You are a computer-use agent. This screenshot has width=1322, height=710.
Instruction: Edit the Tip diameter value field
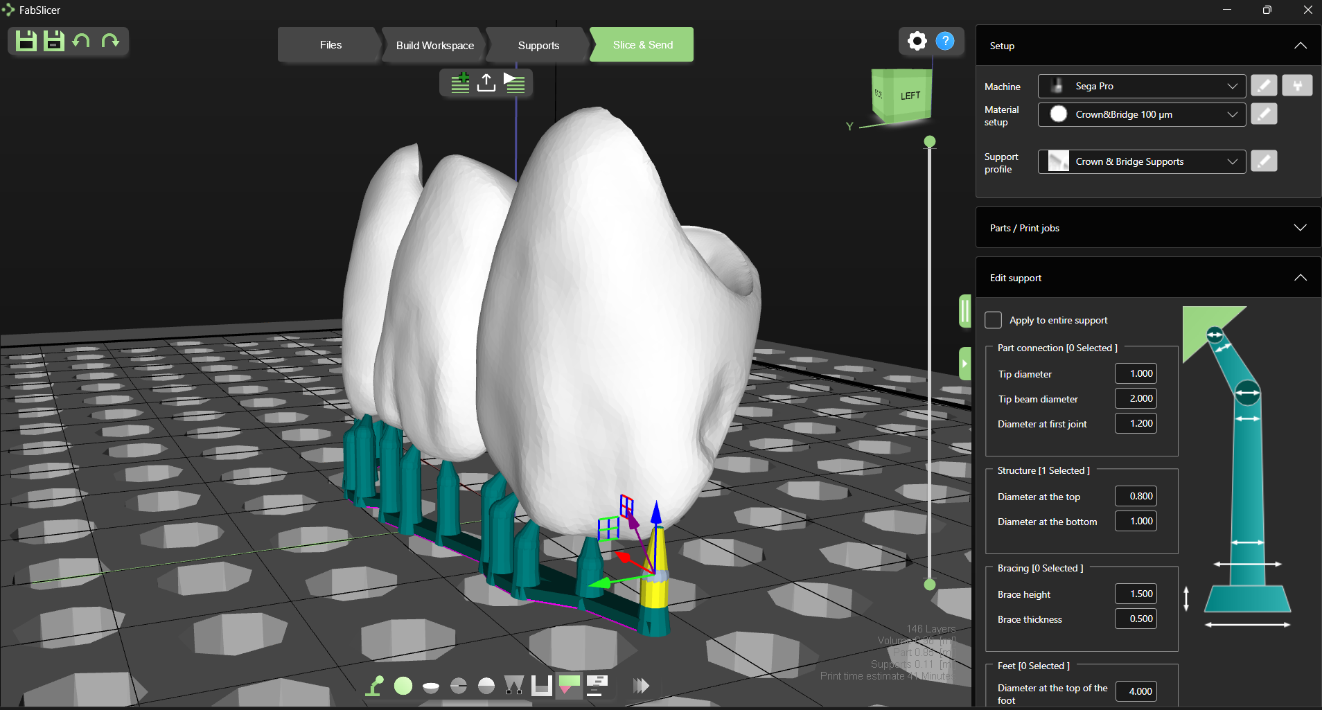tap(1136, 373)
